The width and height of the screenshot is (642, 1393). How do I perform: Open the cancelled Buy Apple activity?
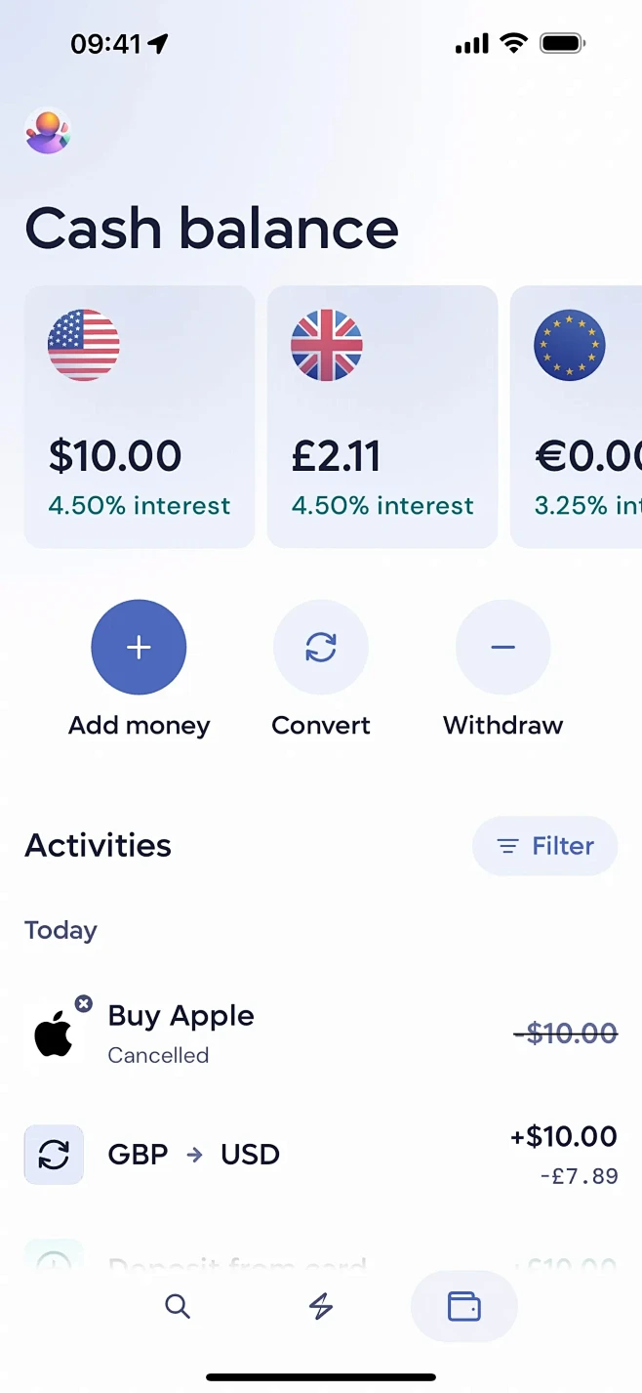(321, 1034)
